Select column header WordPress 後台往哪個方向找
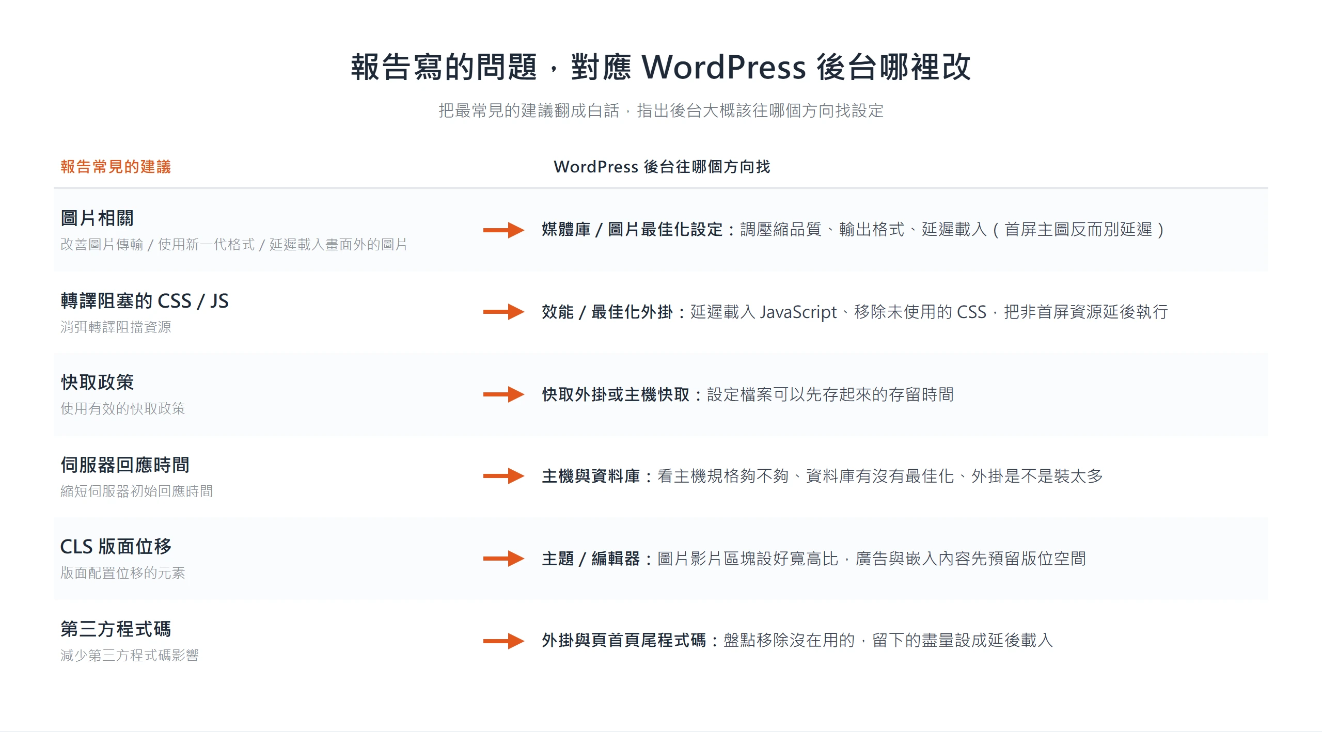Viewport: 1322px width, 732px height. [x=662, y=167]
